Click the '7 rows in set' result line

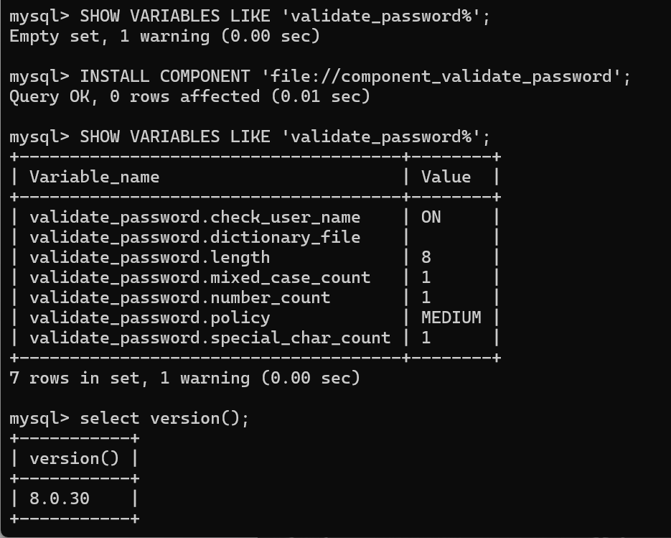click(184, 378)
